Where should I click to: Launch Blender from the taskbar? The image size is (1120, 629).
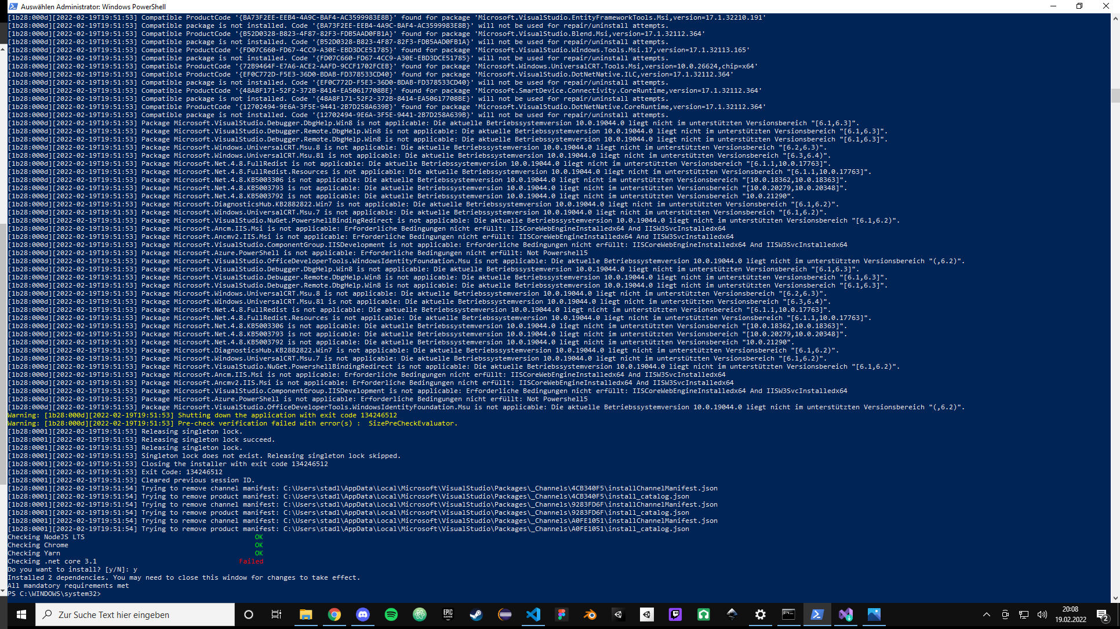tap(590, 615)
